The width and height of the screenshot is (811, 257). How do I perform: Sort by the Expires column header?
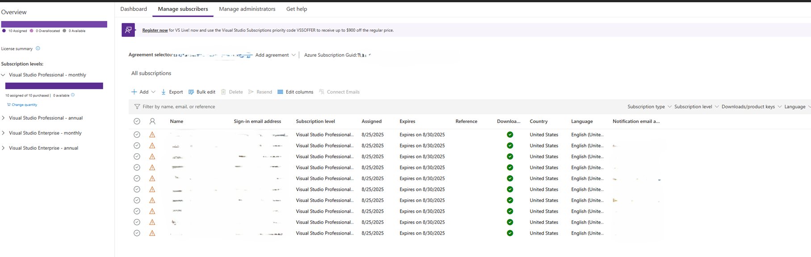pos(408,122)
